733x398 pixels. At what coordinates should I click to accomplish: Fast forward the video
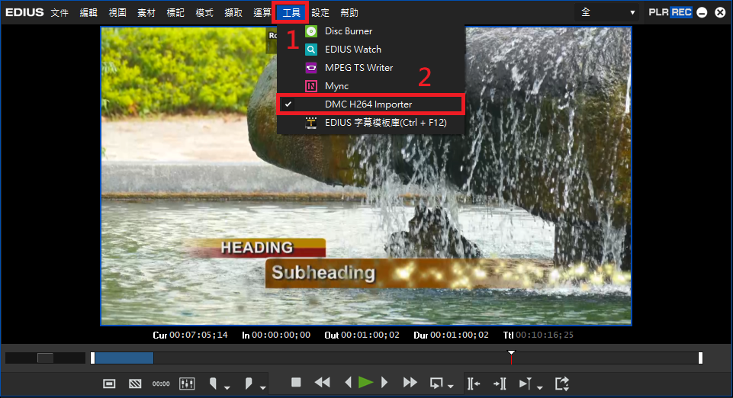coord(410,383)
